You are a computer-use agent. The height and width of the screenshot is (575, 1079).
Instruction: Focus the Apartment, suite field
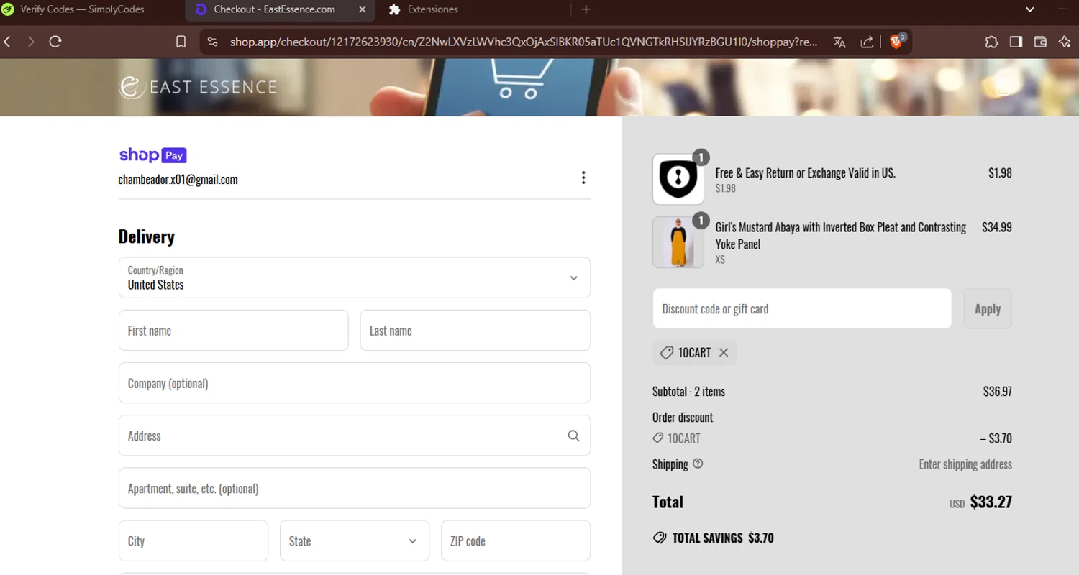pyautogui.click(x=355, y=488)
